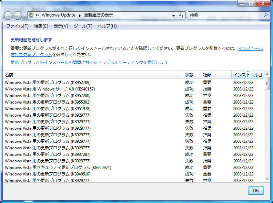Image resolution: width=273 pixels, height=203 pixels.
Task: Click the install date of KB940510
Action: coord(243,174)
